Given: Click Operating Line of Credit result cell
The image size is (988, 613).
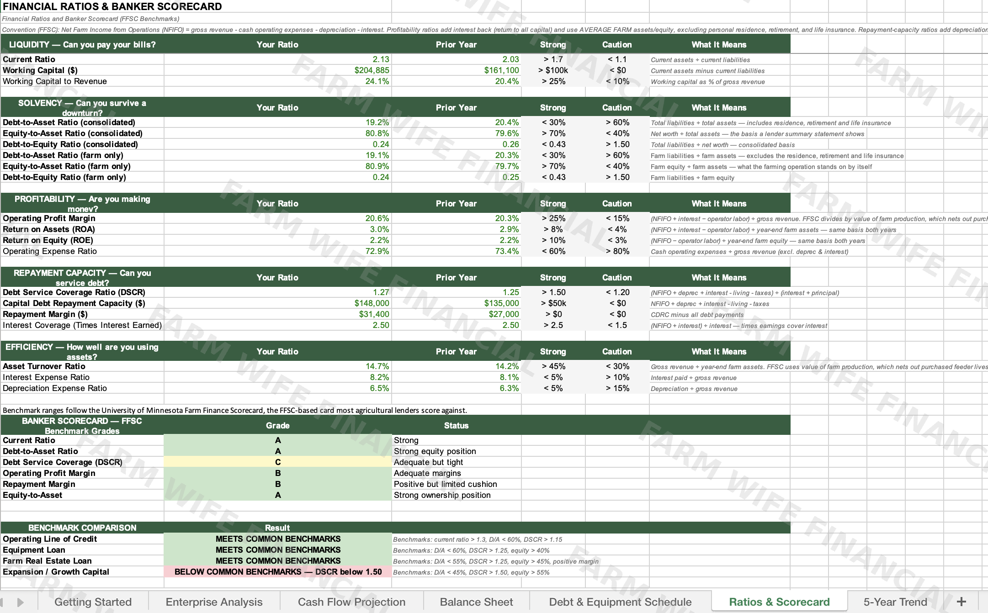Looking at the screenshot, I should pyautogui.click(x=277, y=539).
